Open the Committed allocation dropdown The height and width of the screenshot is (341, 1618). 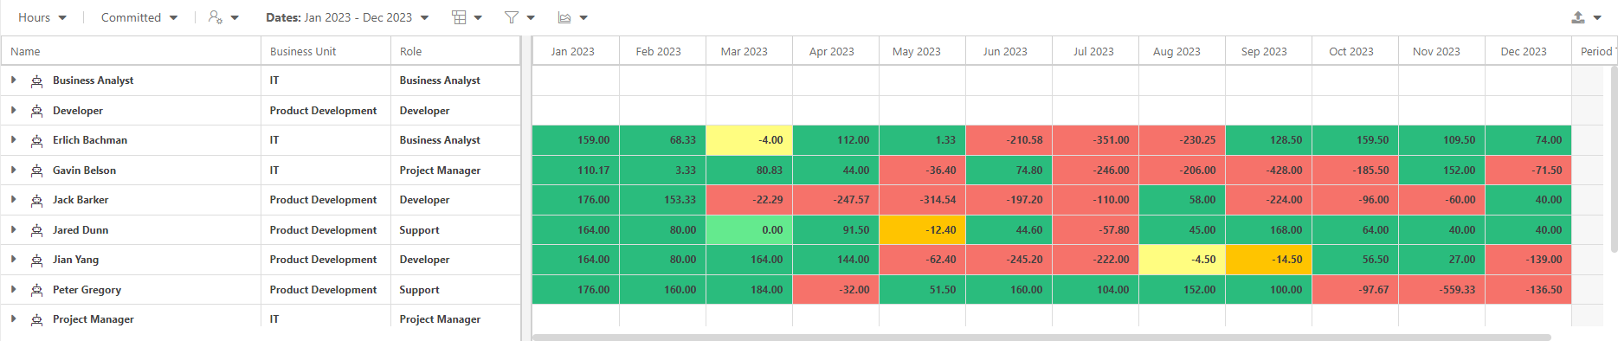(x=139, y=17)
